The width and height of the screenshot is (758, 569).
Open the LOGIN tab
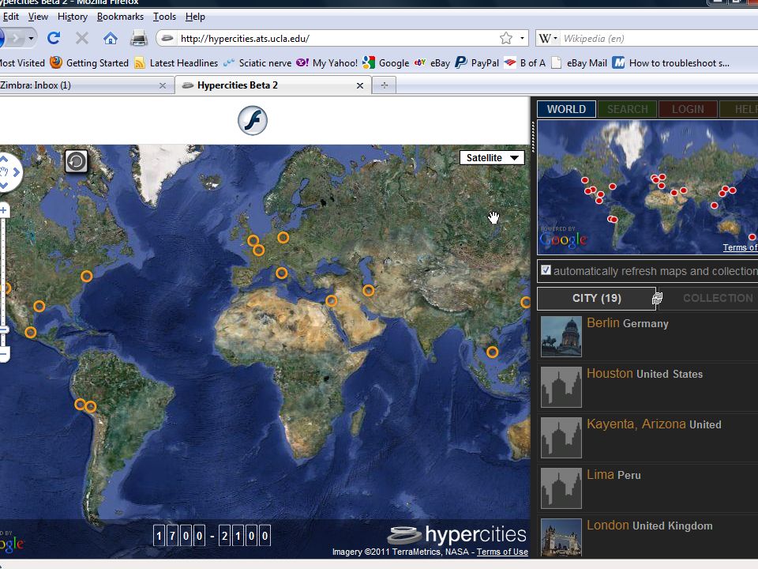(688, 109)
